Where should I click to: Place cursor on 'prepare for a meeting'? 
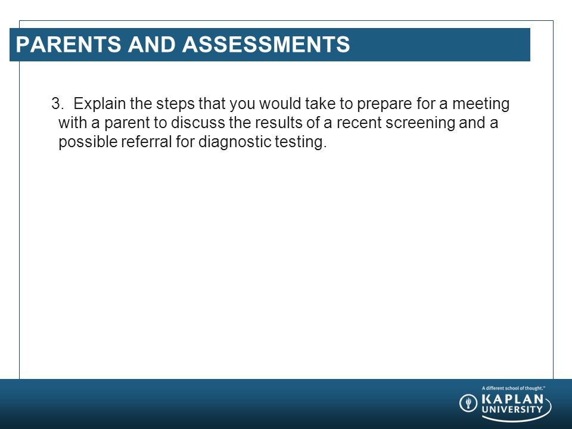[433, 104]
